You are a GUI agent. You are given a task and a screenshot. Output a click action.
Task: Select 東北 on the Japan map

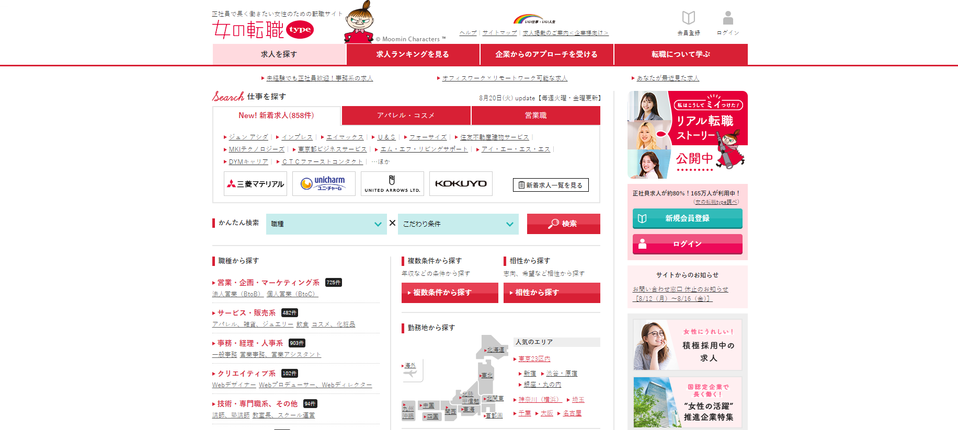click(x=487, y=376)
